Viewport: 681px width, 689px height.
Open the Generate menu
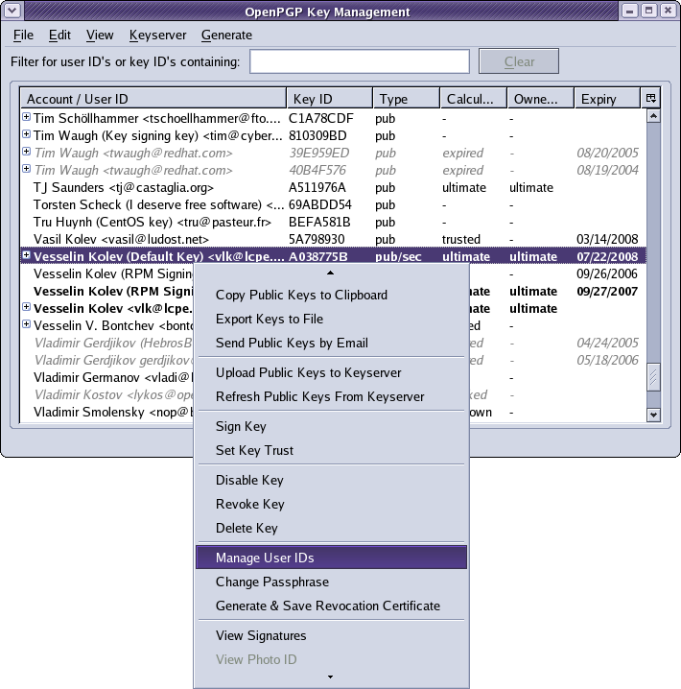click(226, 36)
